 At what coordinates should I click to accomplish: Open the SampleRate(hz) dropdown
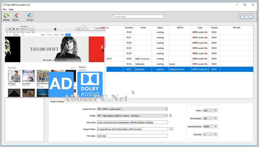click(210, 126)
